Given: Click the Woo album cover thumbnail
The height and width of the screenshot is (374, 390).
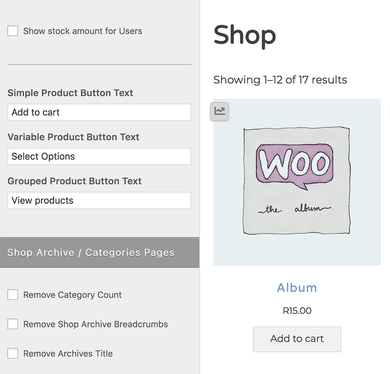Looking at the screenshot, I should coord(297,182).
